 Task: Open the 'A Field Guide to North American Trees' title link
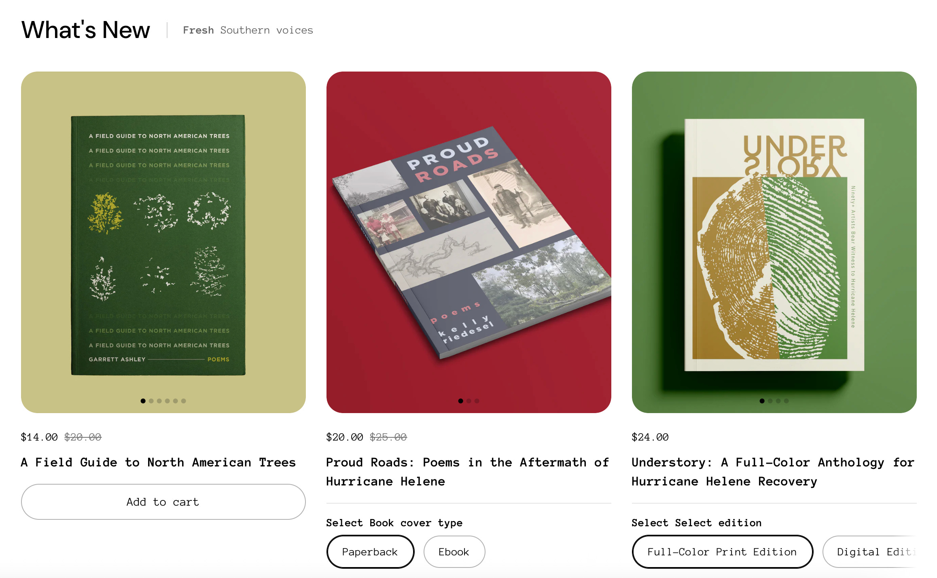158,462
